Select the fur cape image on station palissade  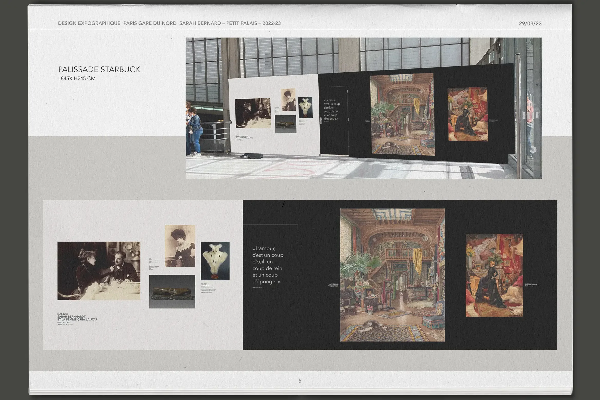pyautogui.click(x=305, y=107)
